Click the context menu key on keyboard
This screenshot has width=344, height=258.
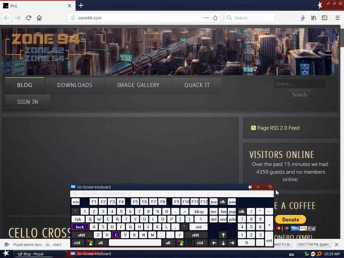[189, 243]
